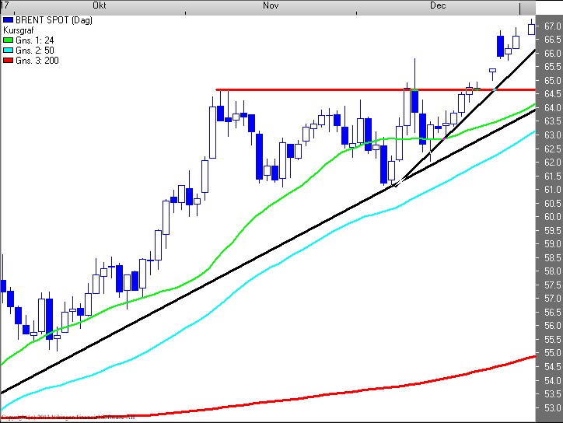The image size is (563, 423).
Task: Click the 53.0 price axis label
Action: [x=552, y=408]
